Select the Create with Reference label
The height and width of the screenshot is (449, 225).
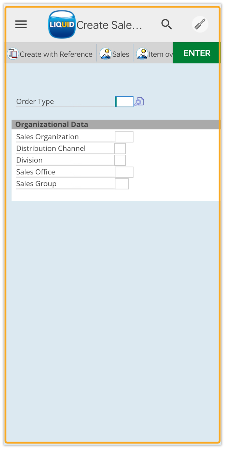click(x=56, y=54)
